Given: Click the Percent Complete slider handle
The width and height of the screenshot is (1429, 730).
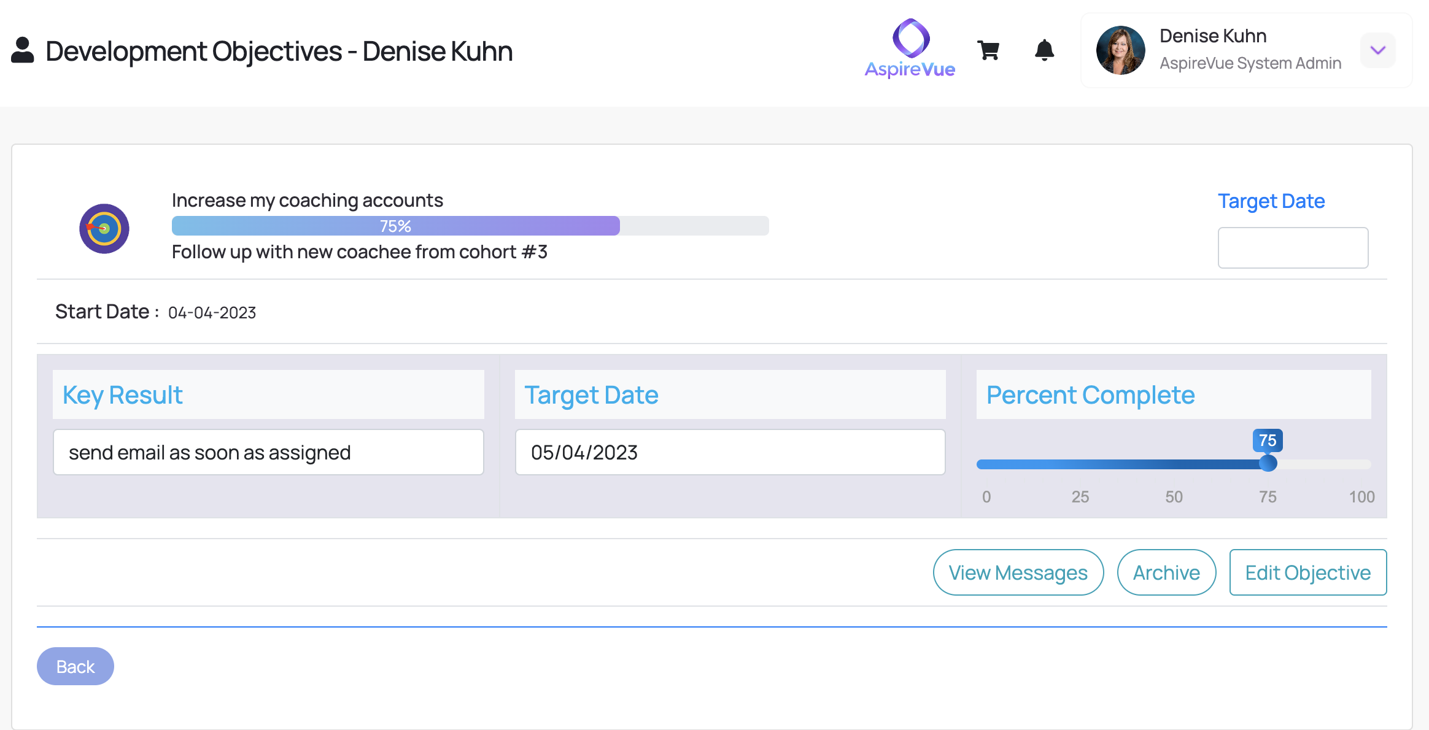Looking at the screenshot, I should 1268,463.
